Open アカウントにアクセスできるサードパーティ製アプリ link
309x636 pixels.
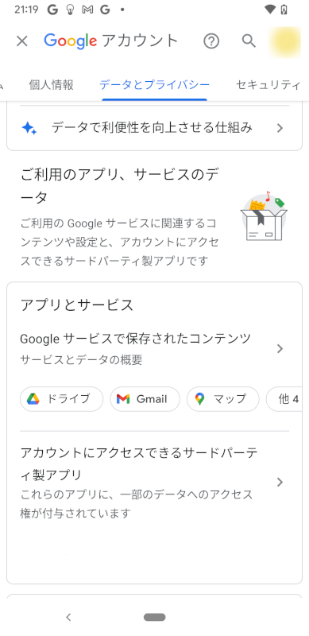139,463
